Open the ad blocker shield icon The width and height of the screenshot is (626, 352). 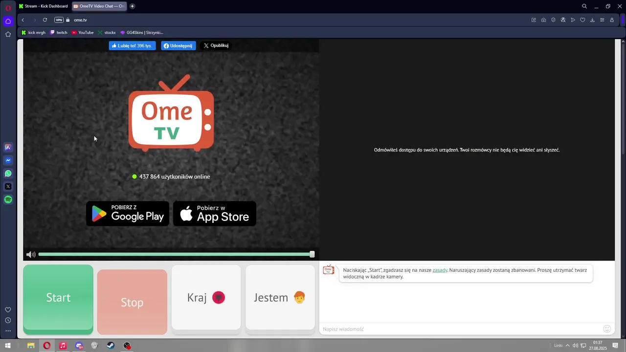click(x=553, y=20)
